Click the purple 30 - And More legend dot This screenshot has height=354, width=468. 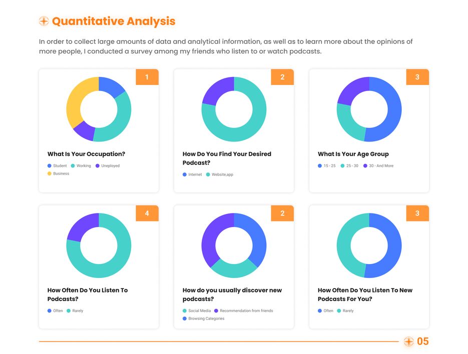[x=365, y=166]
